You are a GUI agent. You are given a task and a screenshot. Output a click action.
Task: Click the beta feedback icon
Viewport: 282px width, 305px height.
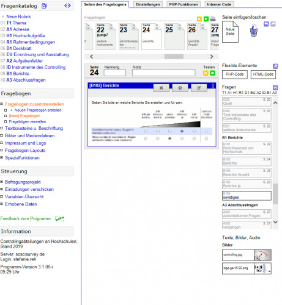coord(59,219)
